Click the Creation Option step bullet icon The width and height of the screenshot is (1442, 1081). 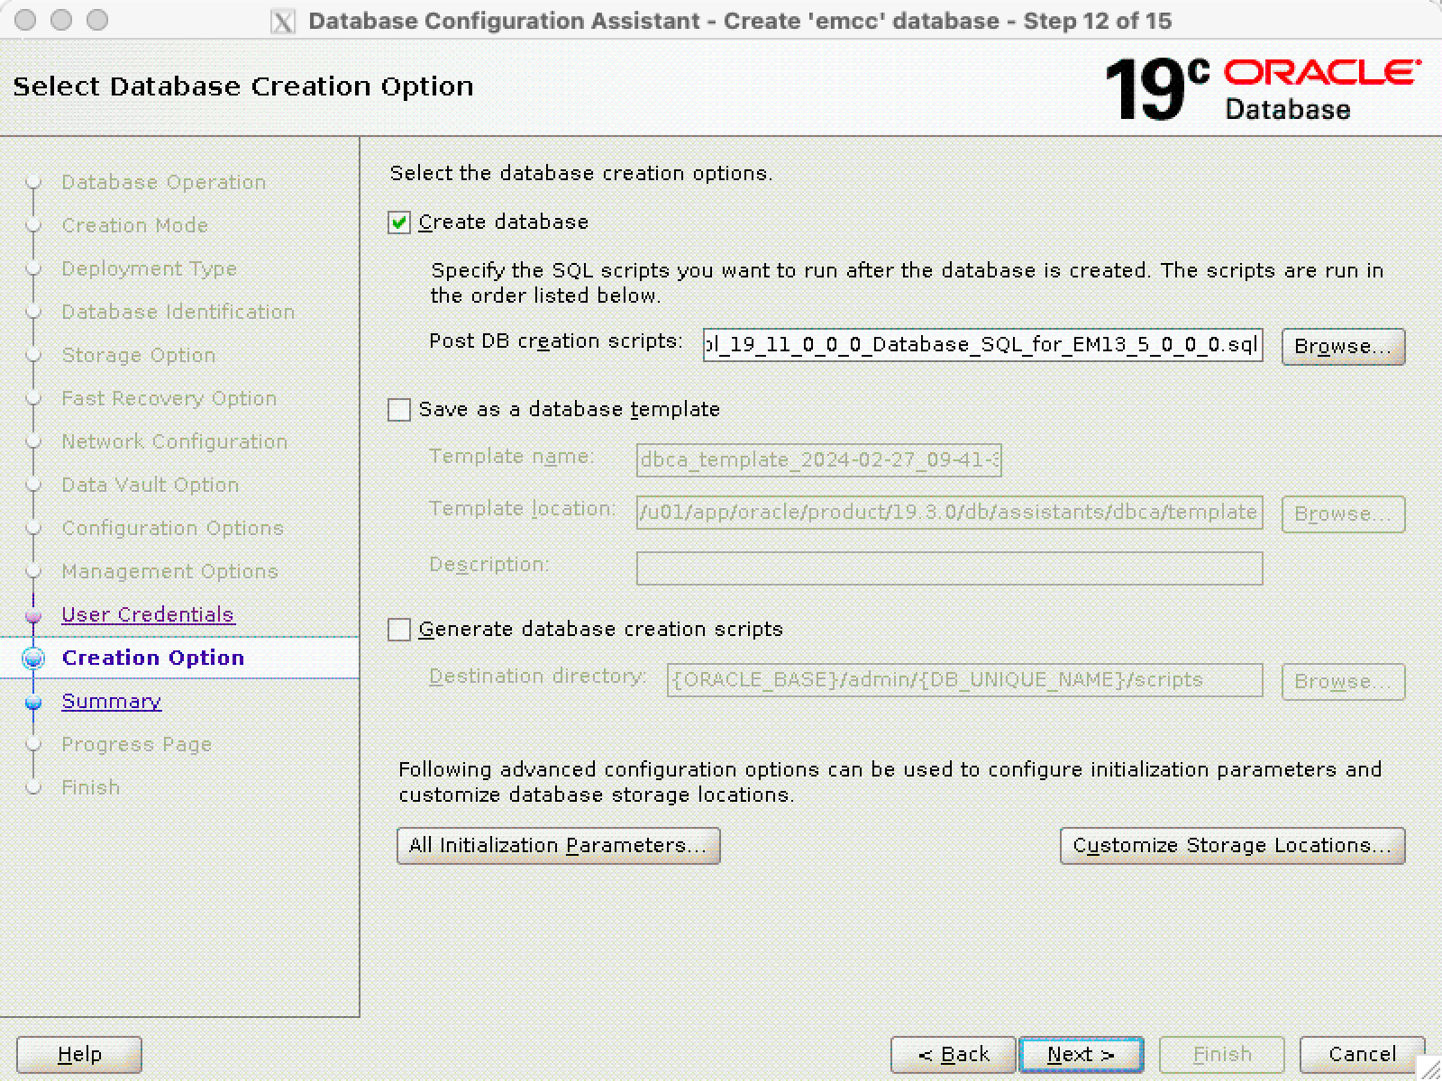[33, 659]
